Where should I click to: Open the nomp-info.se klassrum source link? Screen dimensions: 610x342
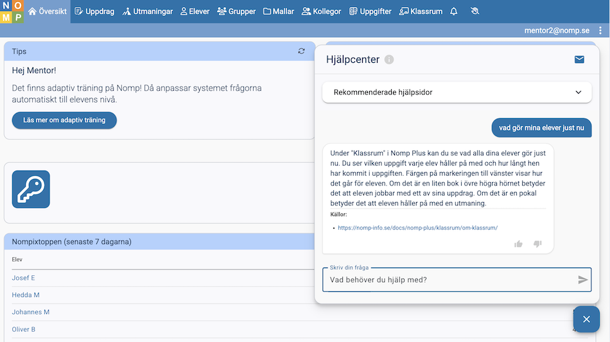417,228
